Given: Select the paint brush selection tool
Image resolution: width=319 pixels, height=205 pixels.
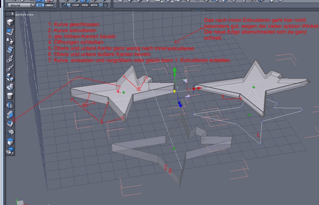Looking at the screenshot, I should pos(64,5).
